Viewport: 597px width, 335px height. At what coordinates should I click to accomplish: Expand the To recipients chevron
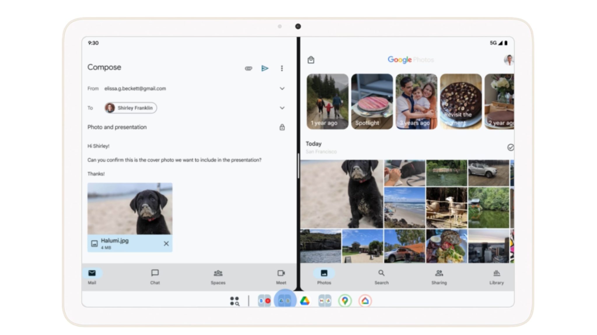pyautogui.click(x=282, y=108)
